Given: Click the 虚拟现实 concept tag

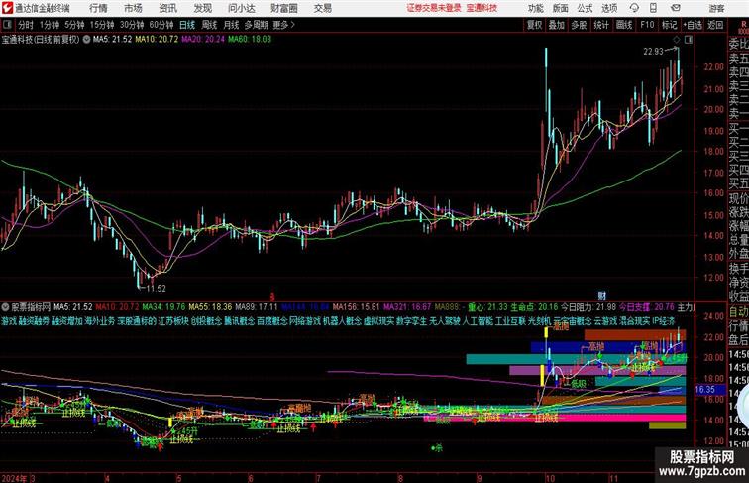Looking at the screenshot, I should click(x=378, y=321).
